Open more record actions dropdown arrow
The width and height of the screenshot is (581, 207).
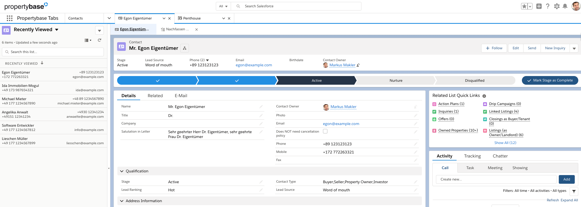click(x=574, y=48)
